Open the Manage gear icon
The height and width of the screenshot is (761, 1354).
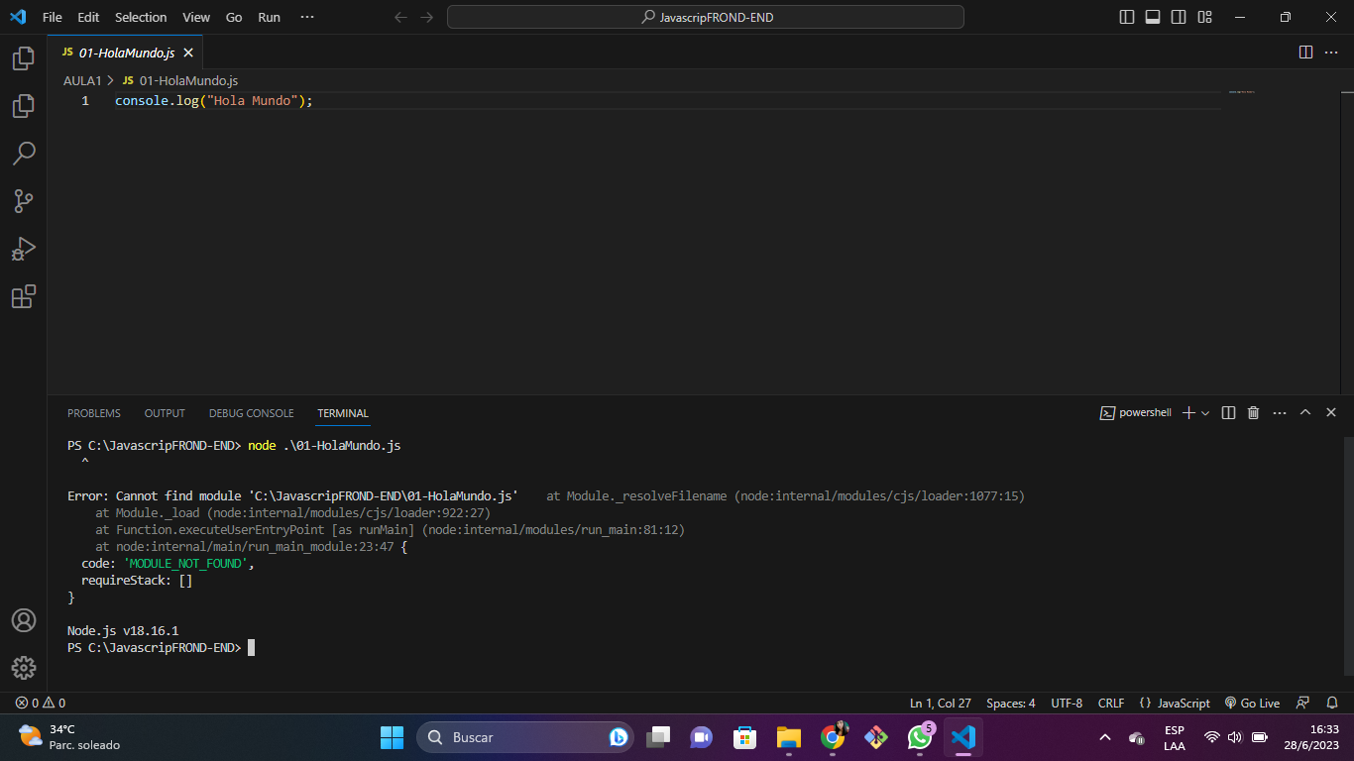tap(23, 668)
